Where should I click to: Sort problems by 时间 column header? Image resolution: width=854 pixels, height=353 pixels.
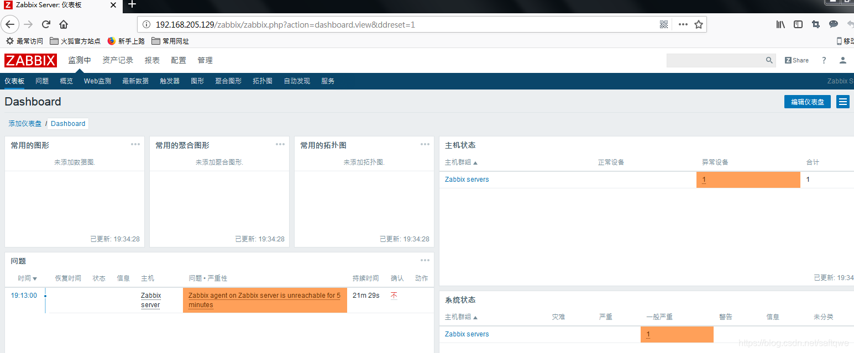click(x=27, y=278)
